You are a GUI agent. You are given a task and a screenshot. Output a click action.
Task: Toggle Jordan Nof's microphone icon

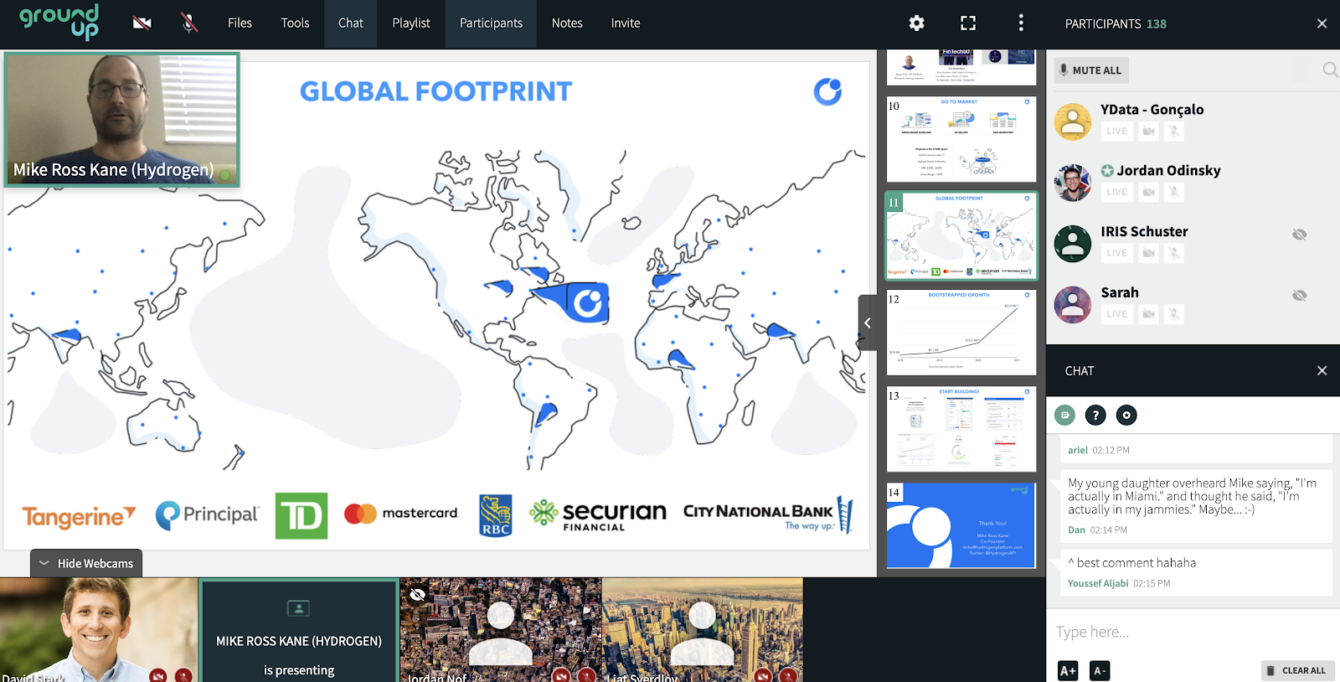(587, 675)
